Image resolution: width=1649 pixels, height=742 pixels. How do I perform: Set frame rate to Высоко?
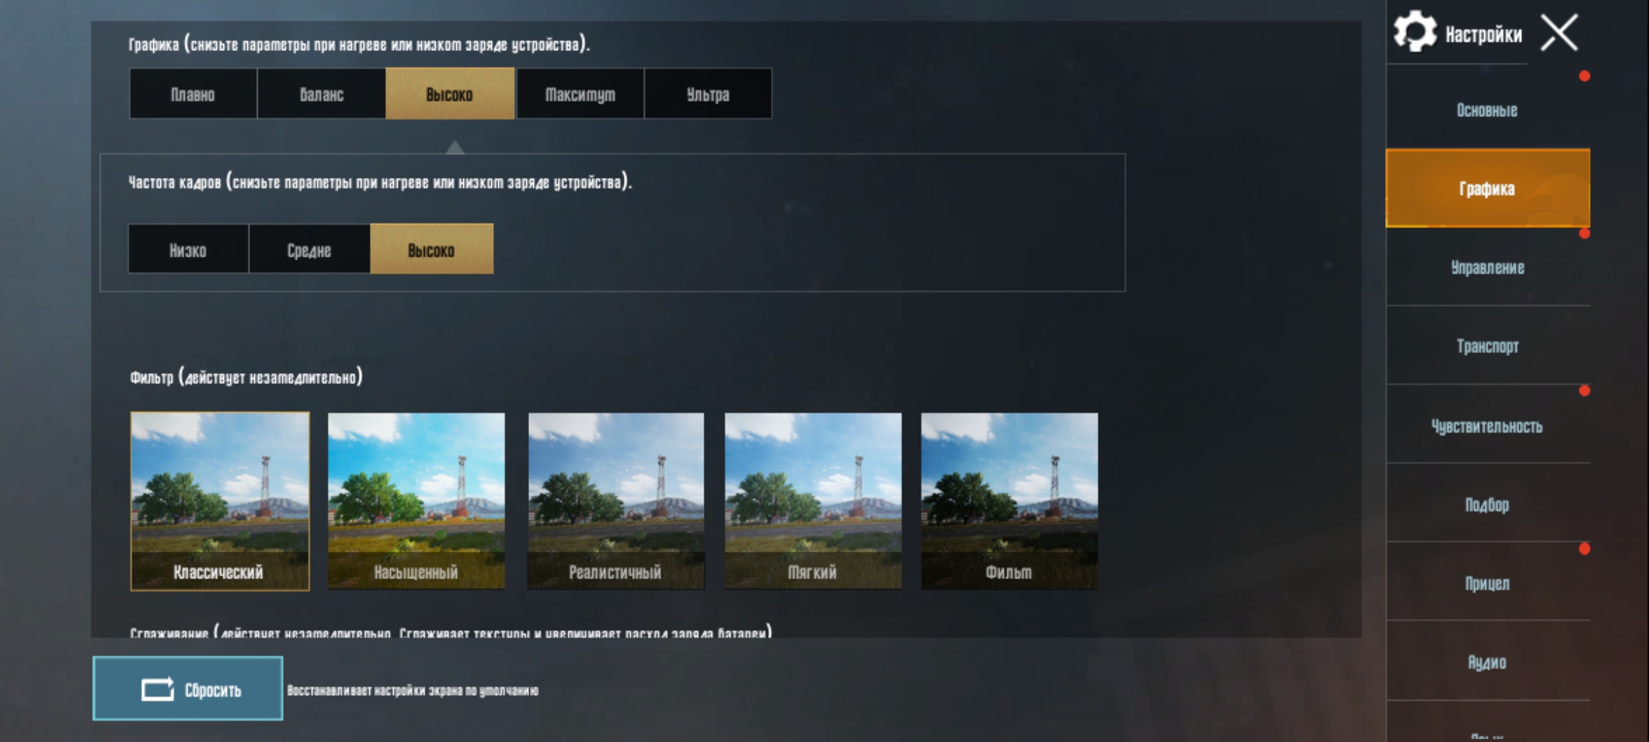point(431,249)
